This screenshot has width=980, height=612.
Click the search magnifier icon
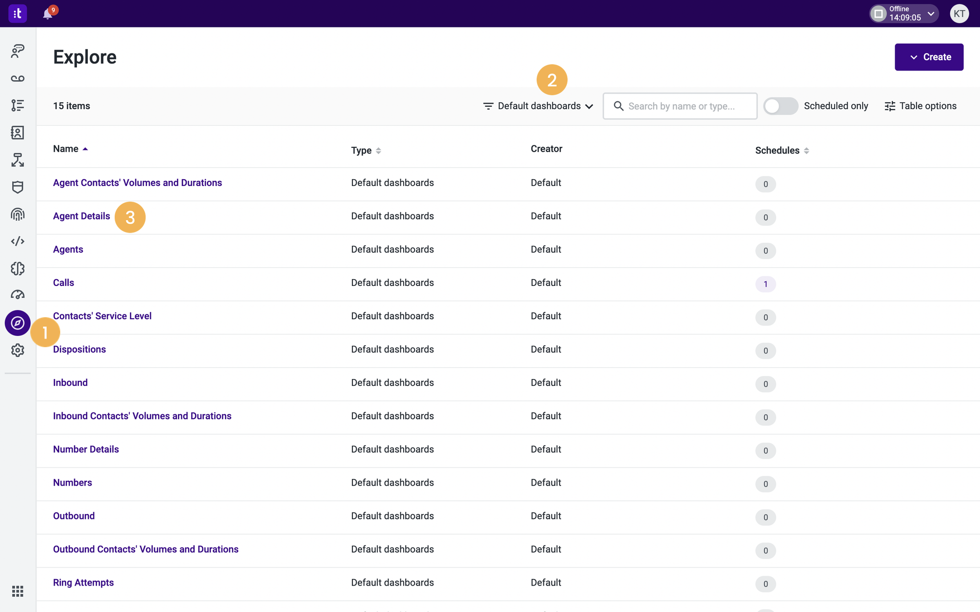click(618, 106)
